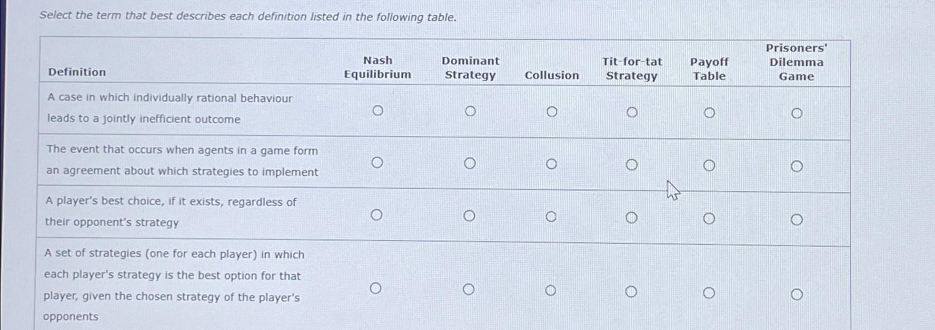Select Nash Equilibrium for the set of strategies definition

click(376, 288)
